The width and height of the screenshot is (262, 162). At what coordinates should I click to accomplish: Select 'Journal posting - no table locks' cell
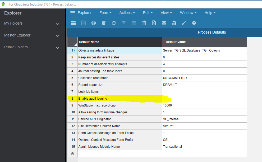click(x=120, y=71)
